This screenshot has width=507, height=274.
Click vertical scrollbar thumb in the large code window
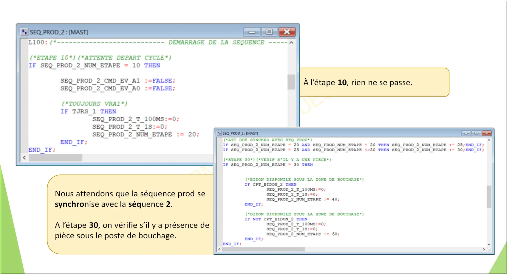pyautogui.click(x=291, y=82)
